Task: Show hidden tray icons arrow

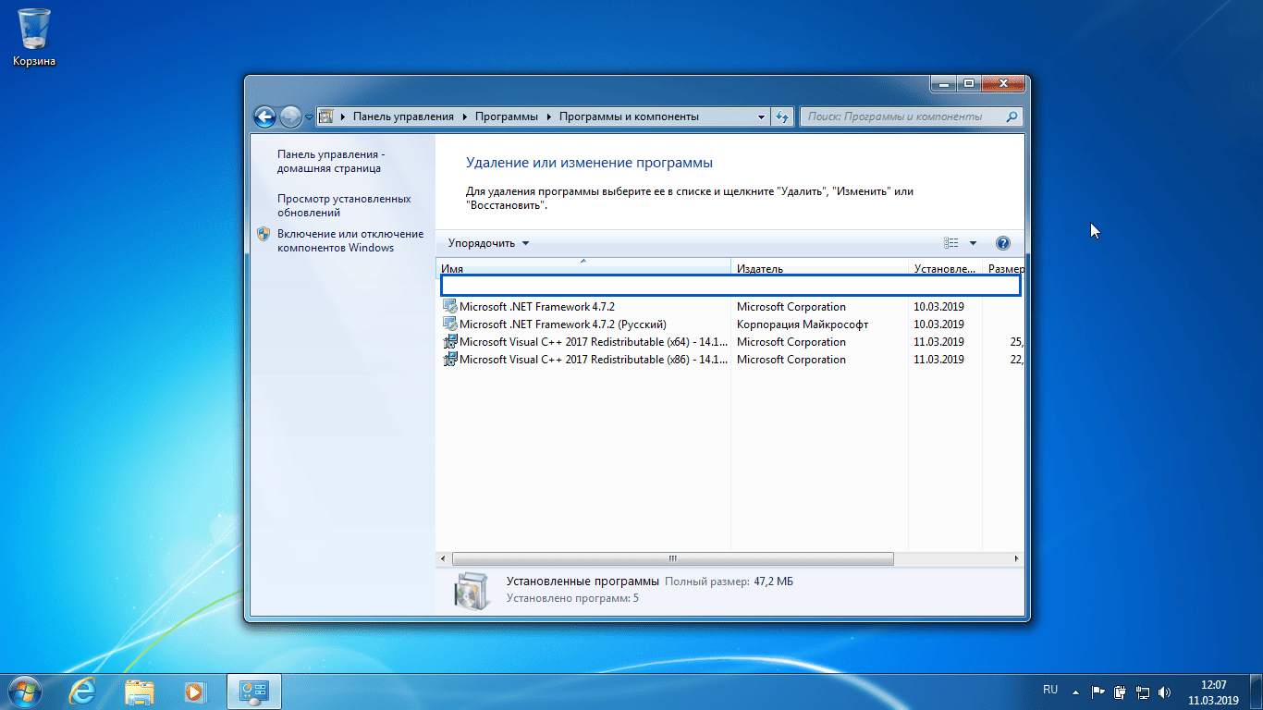Action: [x=1075, y=691]
